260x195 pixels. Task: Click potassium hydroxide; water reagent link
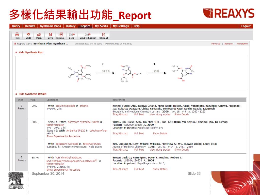tap(83, 122)
